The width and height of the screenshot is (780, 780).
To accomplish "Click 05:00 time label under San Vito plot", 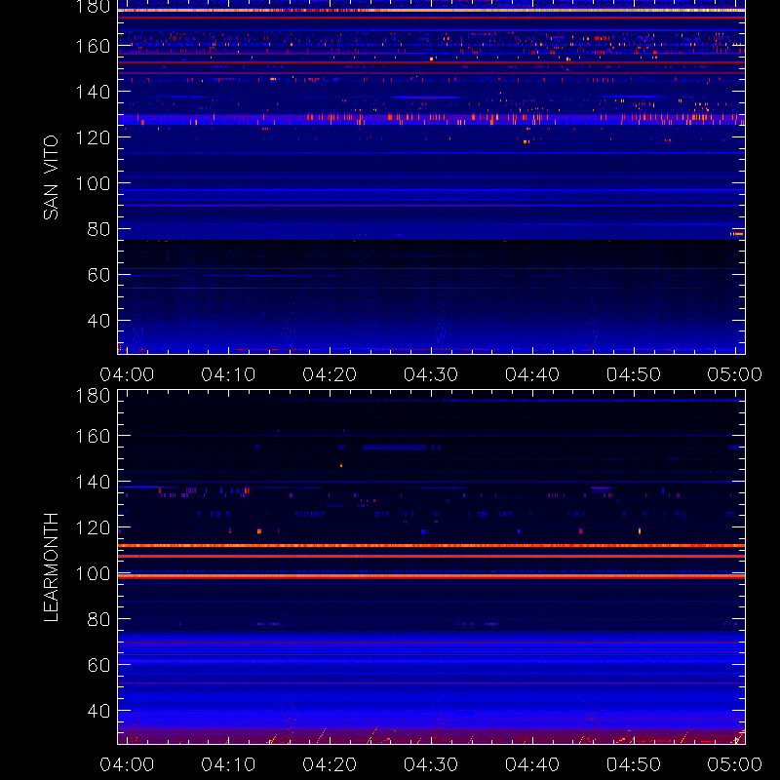I will [x=735, y=374].
